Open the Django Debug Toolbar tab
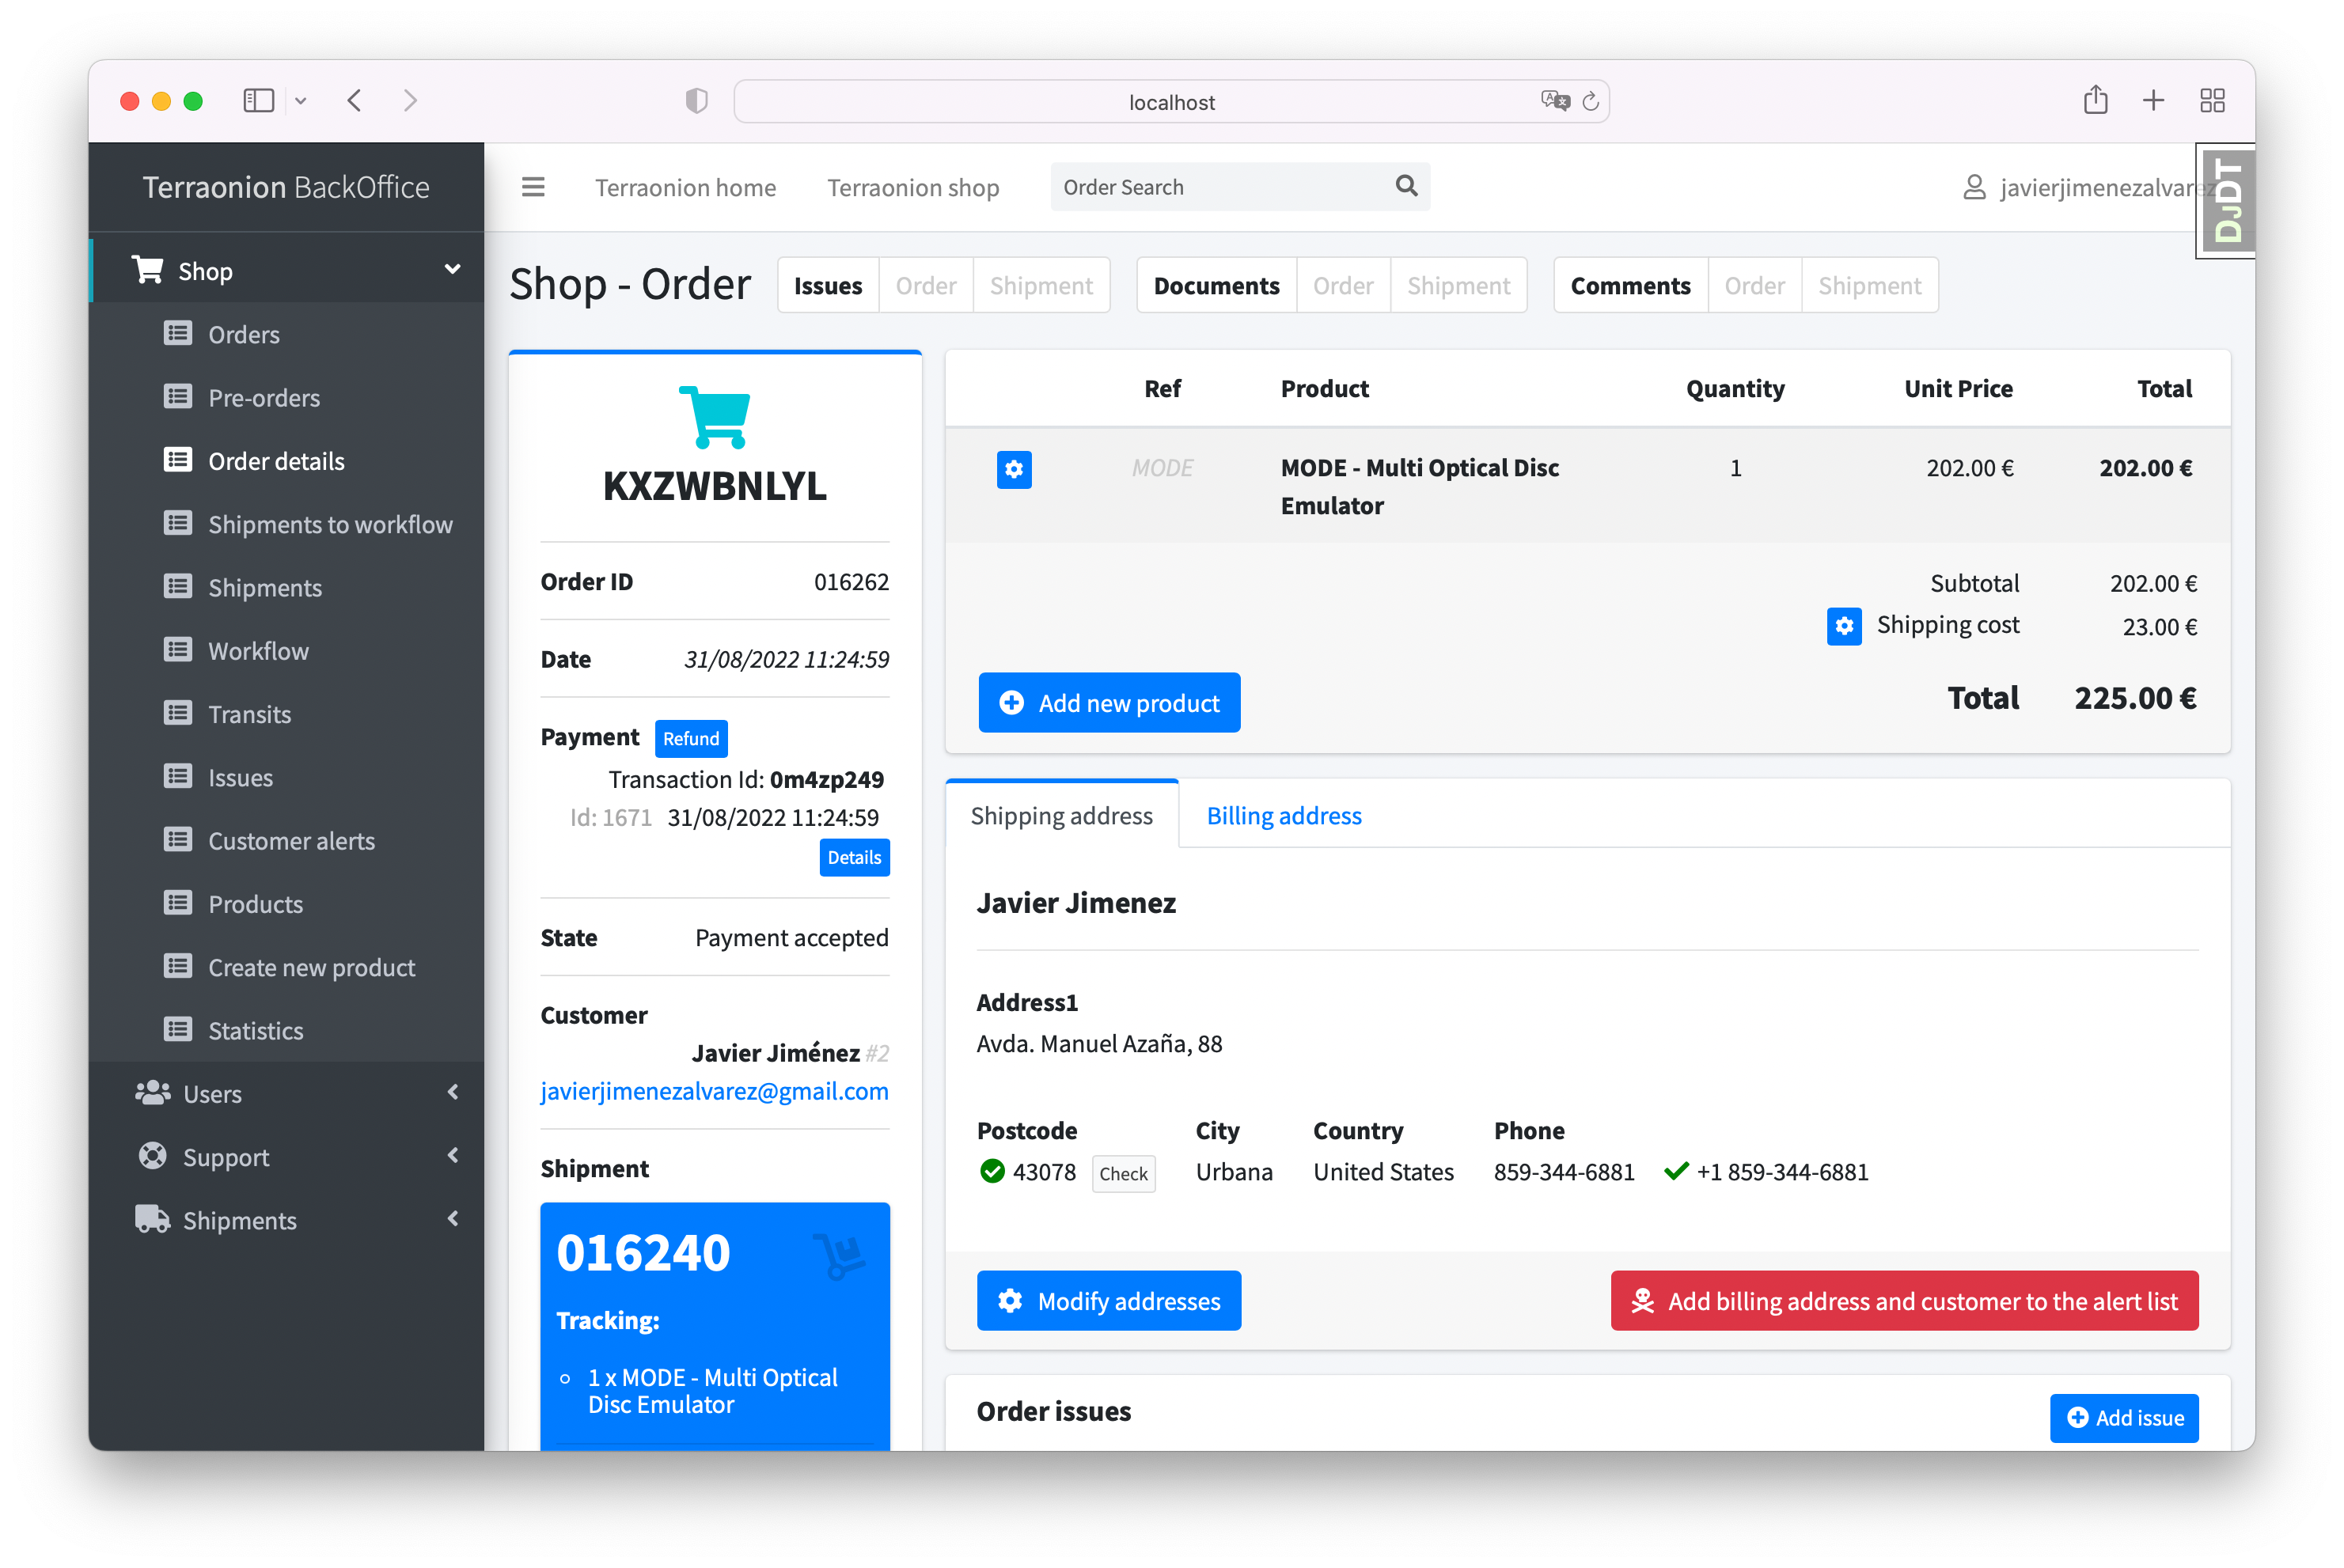The image size is (2344, 1568). tap(2226, 201)
